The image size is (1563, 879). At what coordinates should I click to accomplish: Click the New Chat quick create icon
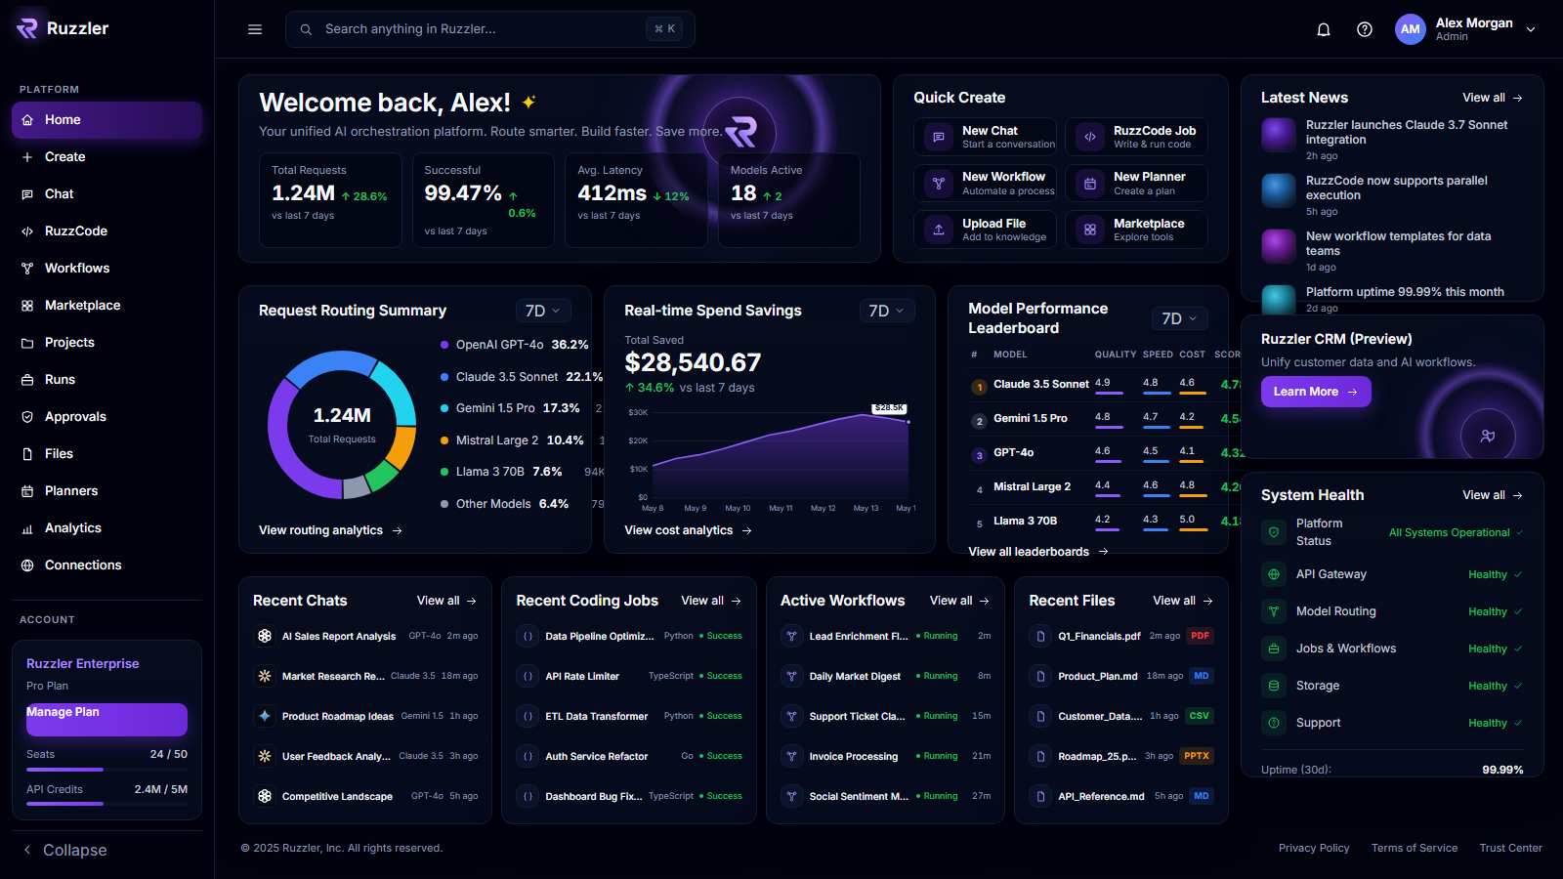[x=939, y=137]
